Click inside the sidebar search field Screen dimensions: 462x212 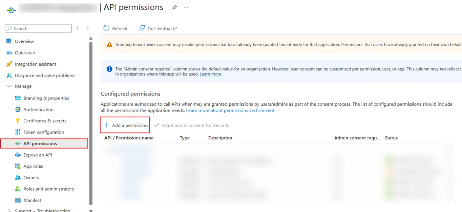click(38, 28)
